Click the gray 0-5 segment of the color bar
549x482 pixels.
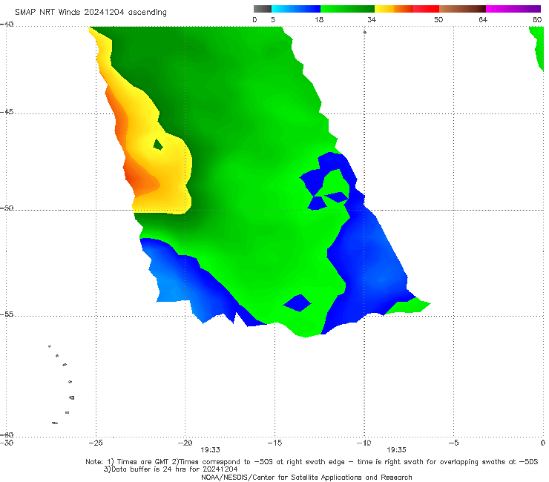263,9
